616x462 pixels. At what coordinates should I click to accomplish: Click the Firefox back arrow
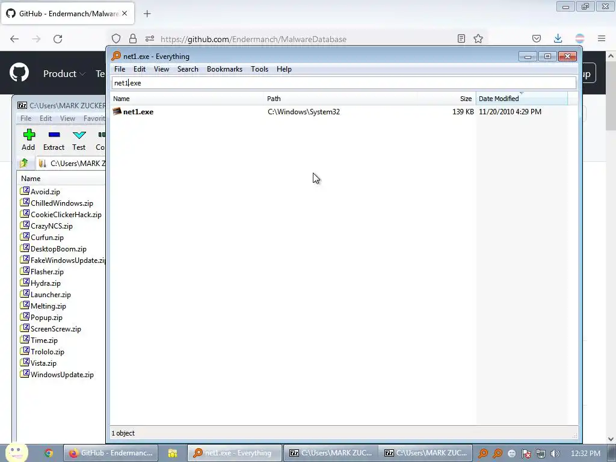[14, 39]
